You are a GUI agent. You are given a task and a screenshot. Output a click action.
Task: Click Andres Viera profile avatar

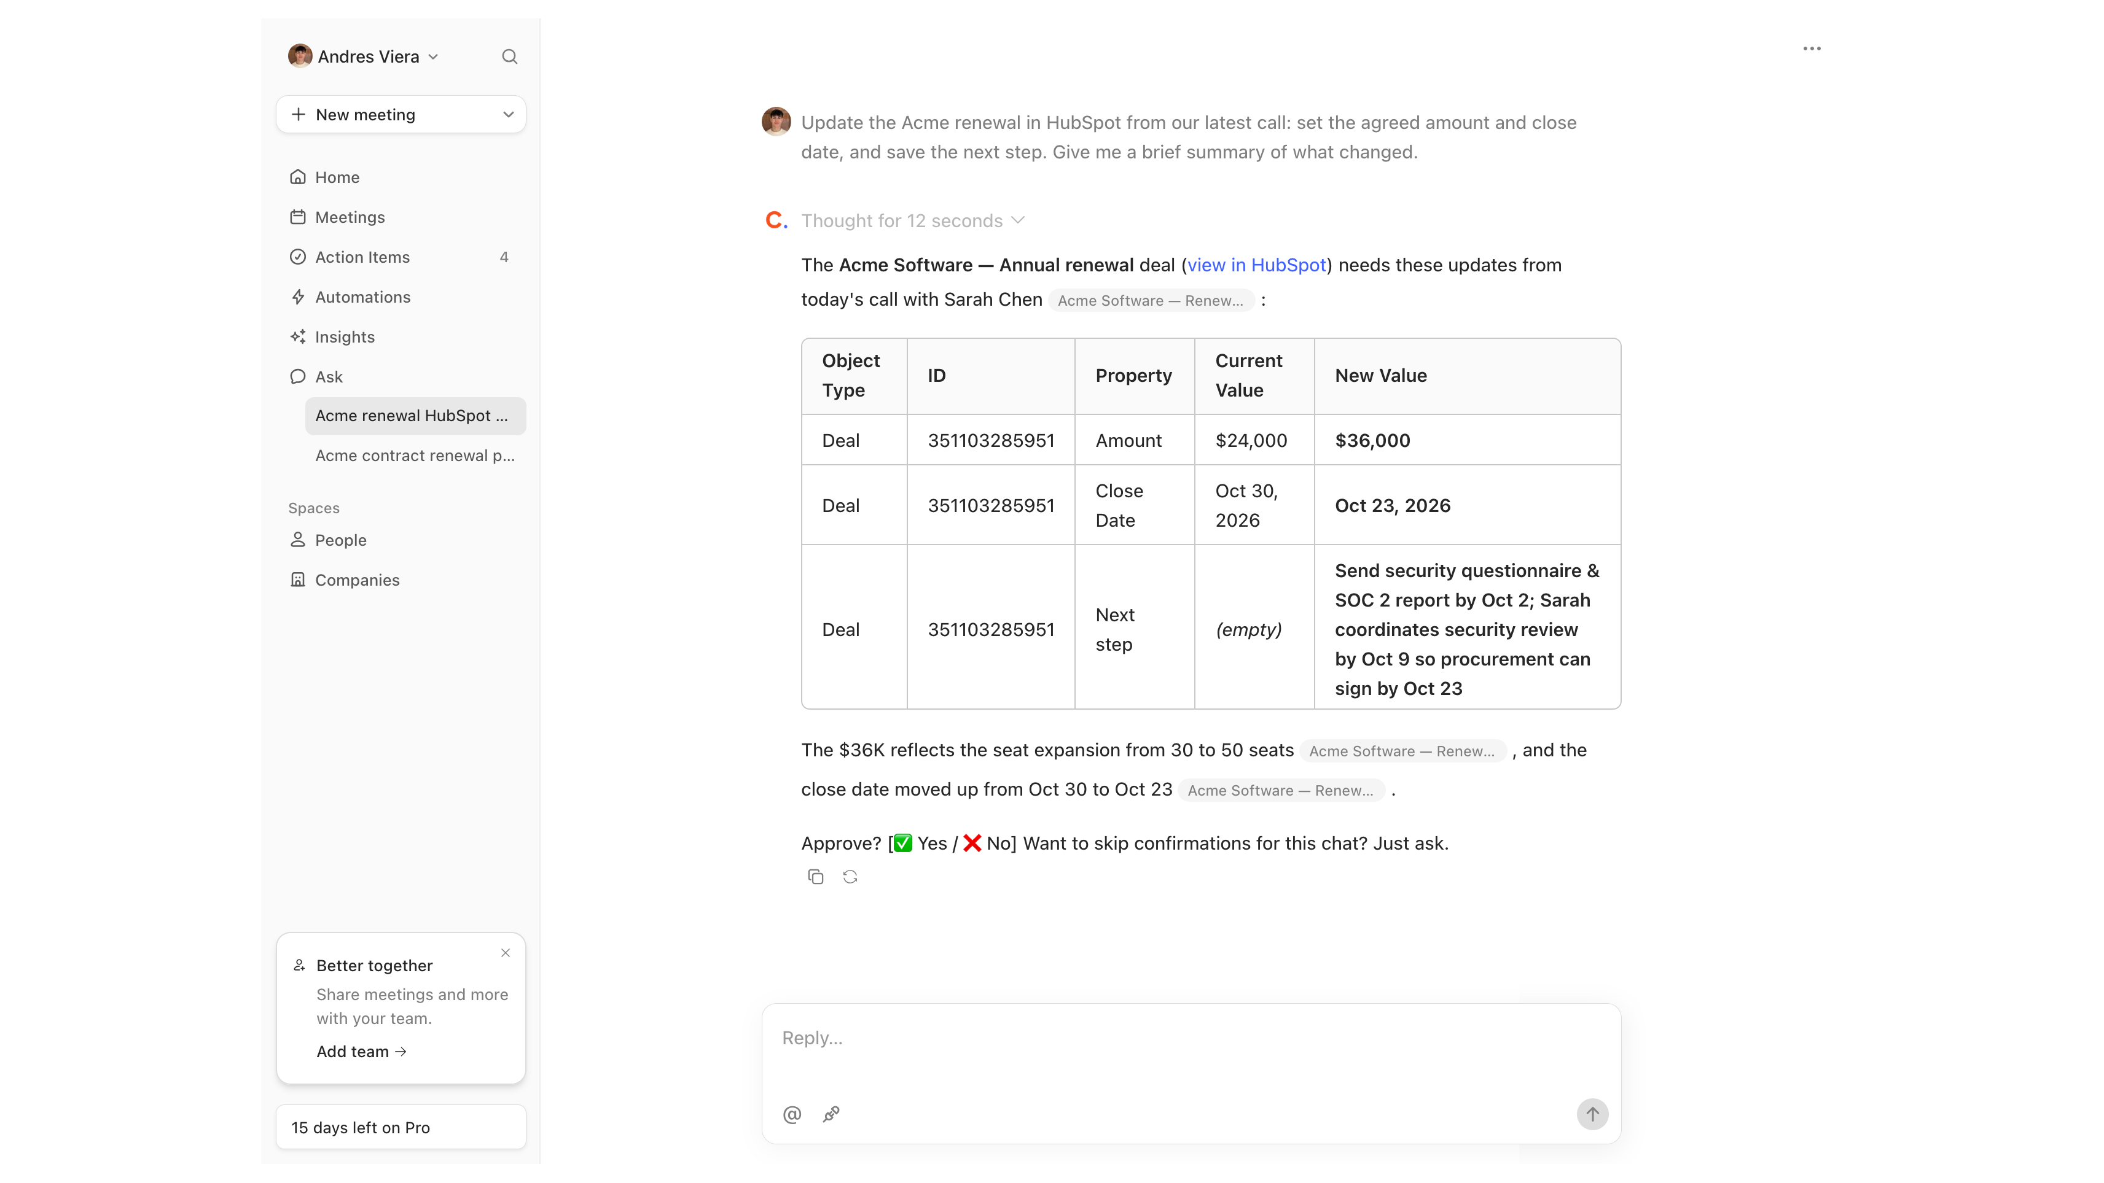coord(300,55)
